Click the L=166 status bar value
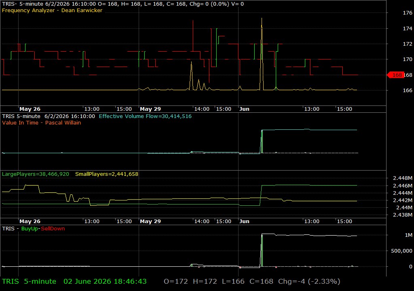 233,281
